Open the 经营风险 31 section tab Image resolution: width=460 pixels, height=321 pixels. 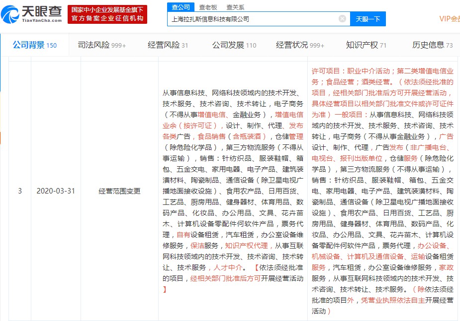coord(168,45)
